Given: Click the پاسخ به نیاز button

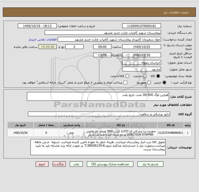Looking at the screenshot, I should click(150, 164).
